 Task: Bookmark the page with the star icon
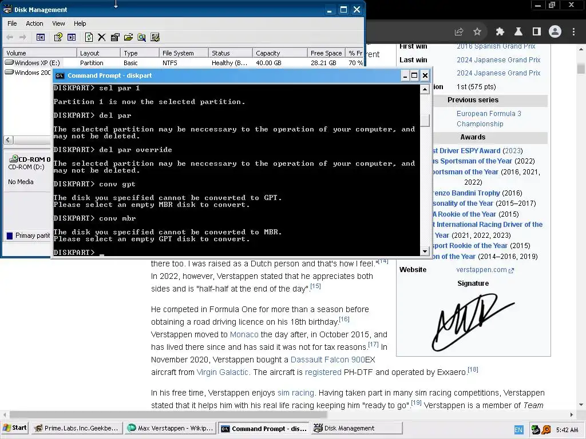pyautogui.click(x=477, y=32)
